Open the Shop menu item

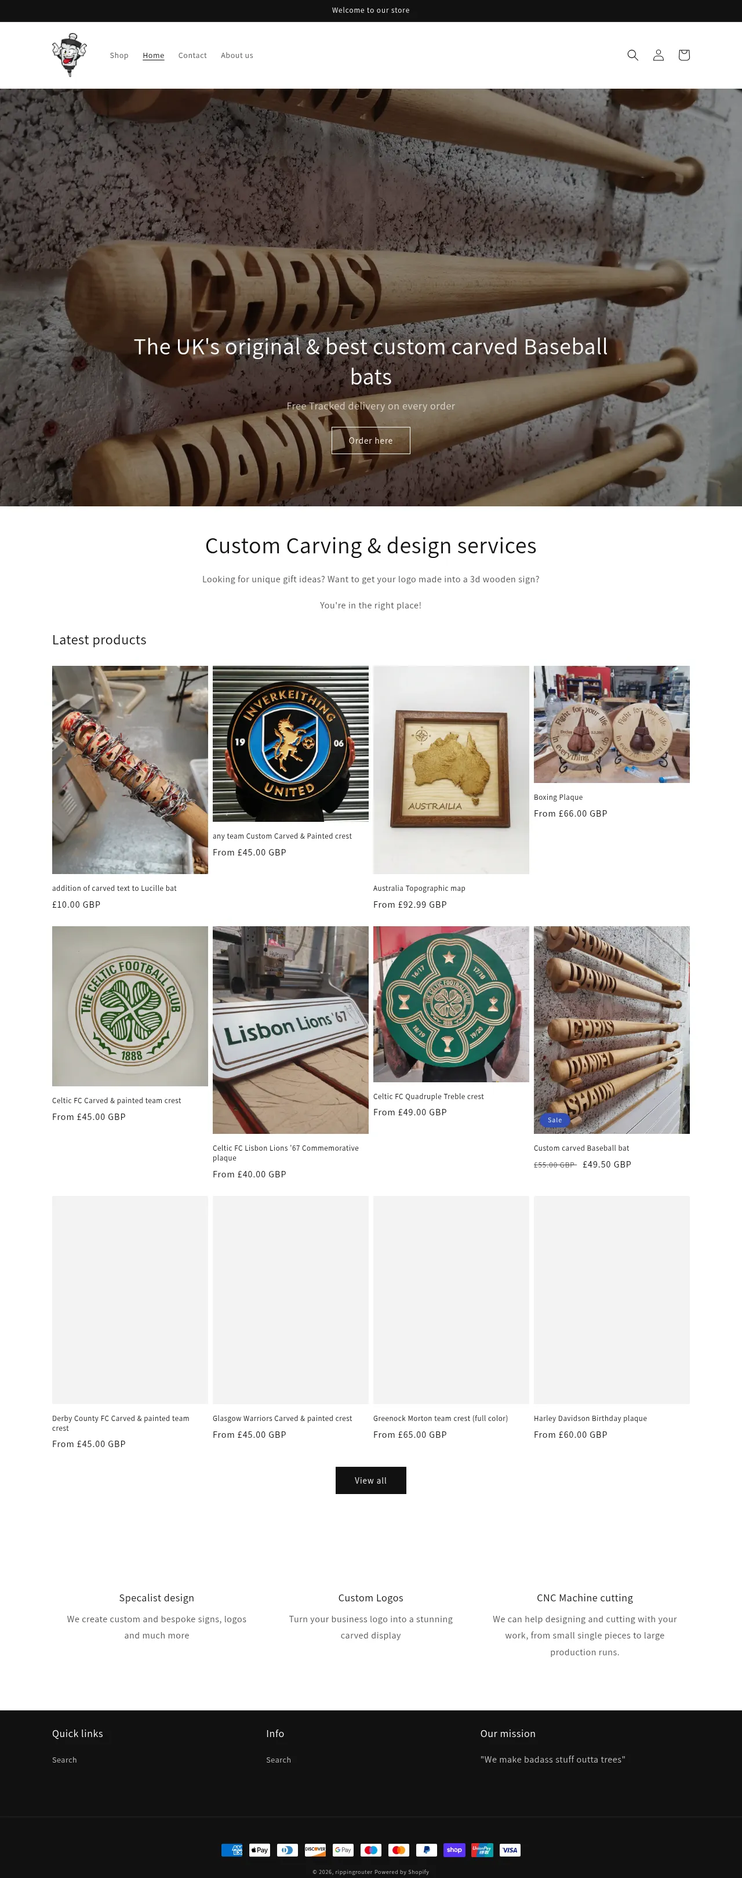click(x=119, y=56)
